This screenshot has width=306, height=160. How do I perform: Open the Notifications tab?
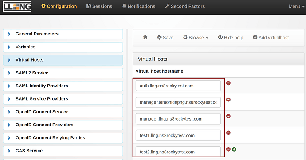click(138, 6)
